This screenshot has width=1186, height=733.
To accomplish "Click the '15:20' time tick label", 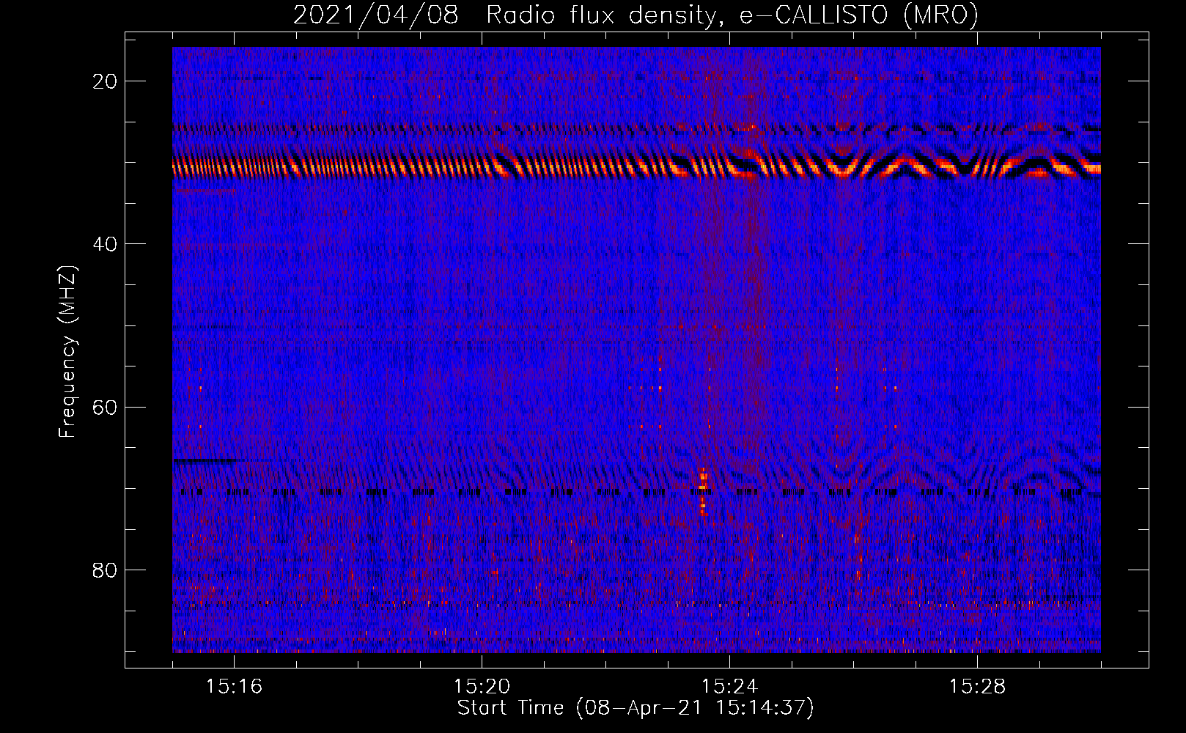I will tap(482, 687).
